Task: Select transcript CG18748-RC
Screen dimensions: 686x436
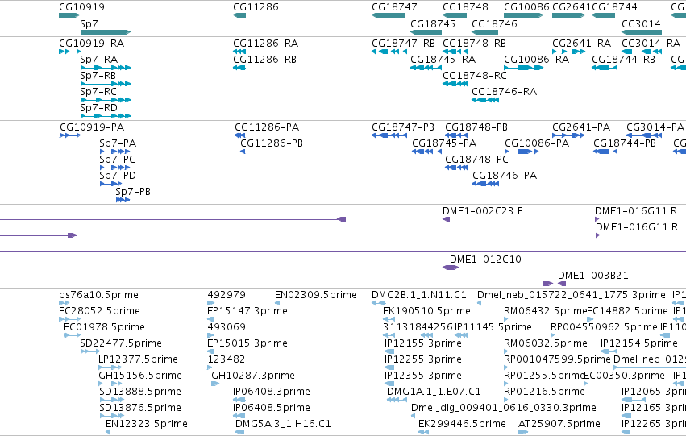Action: 475,76
